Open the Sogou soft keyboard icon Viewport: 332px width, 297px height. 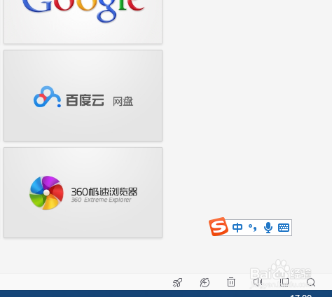(x=284, y=228)
